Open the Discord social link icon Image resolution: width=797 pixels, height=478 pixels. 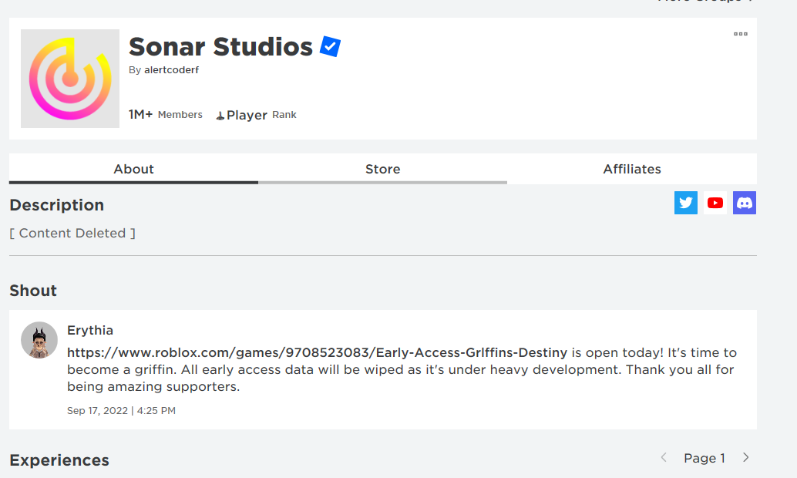[745, 203]
